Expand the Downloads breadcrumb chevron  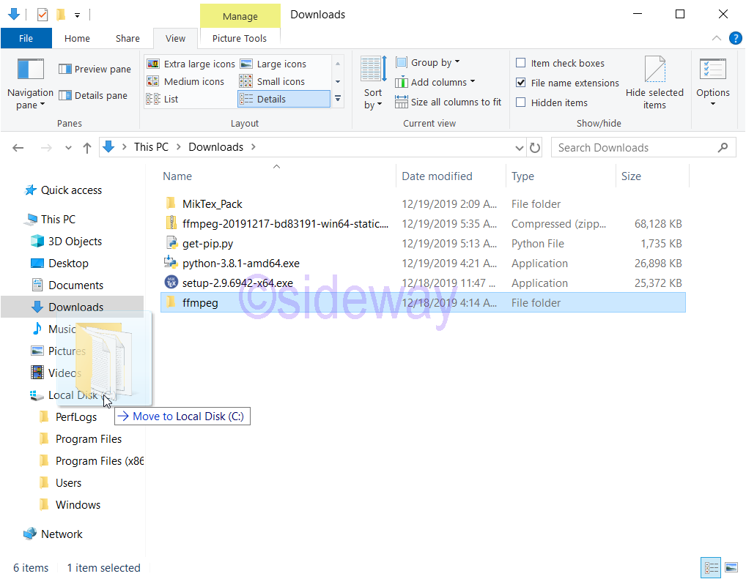click(x=253, y=147)
